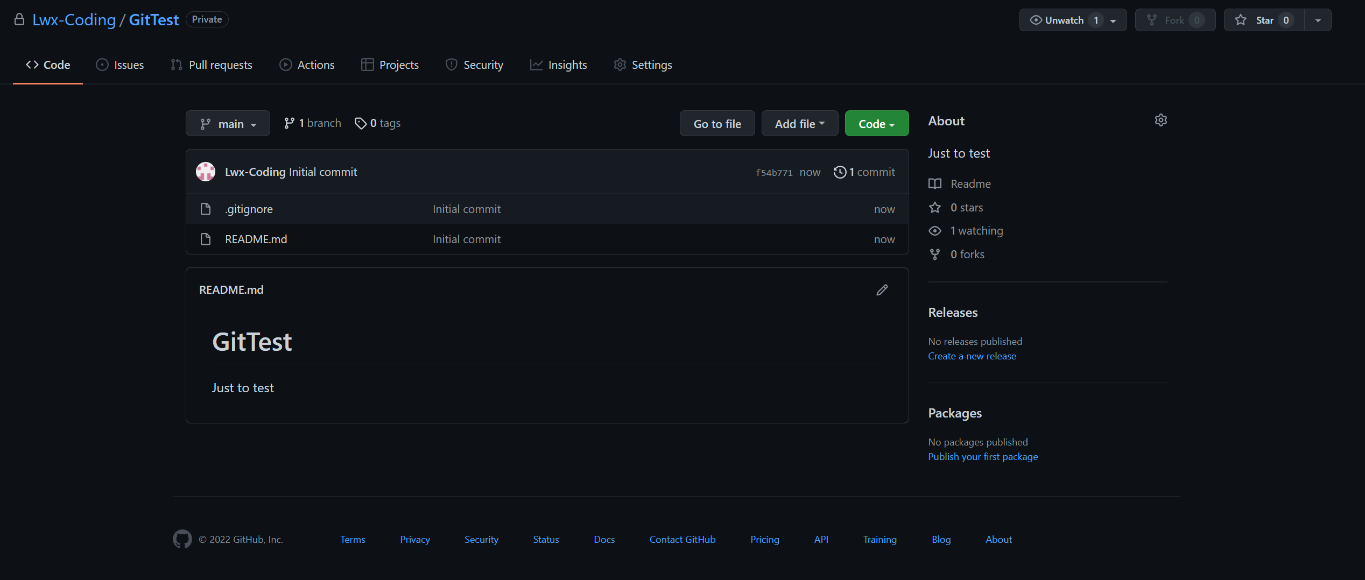Open the footer Pricing link
This screenshot has width=1365, height=580.
(765, 539)
